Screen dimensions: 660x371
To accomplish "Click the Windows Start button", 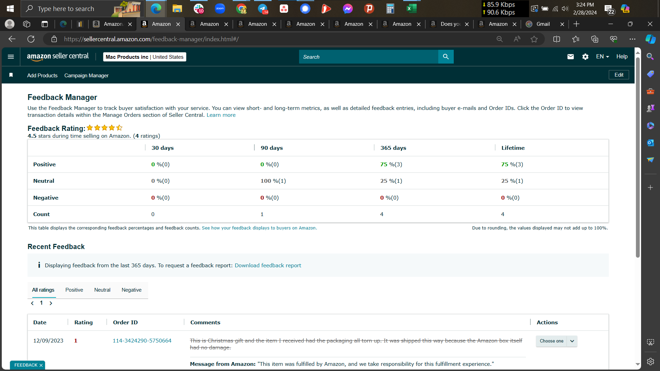I will (10, 9).
